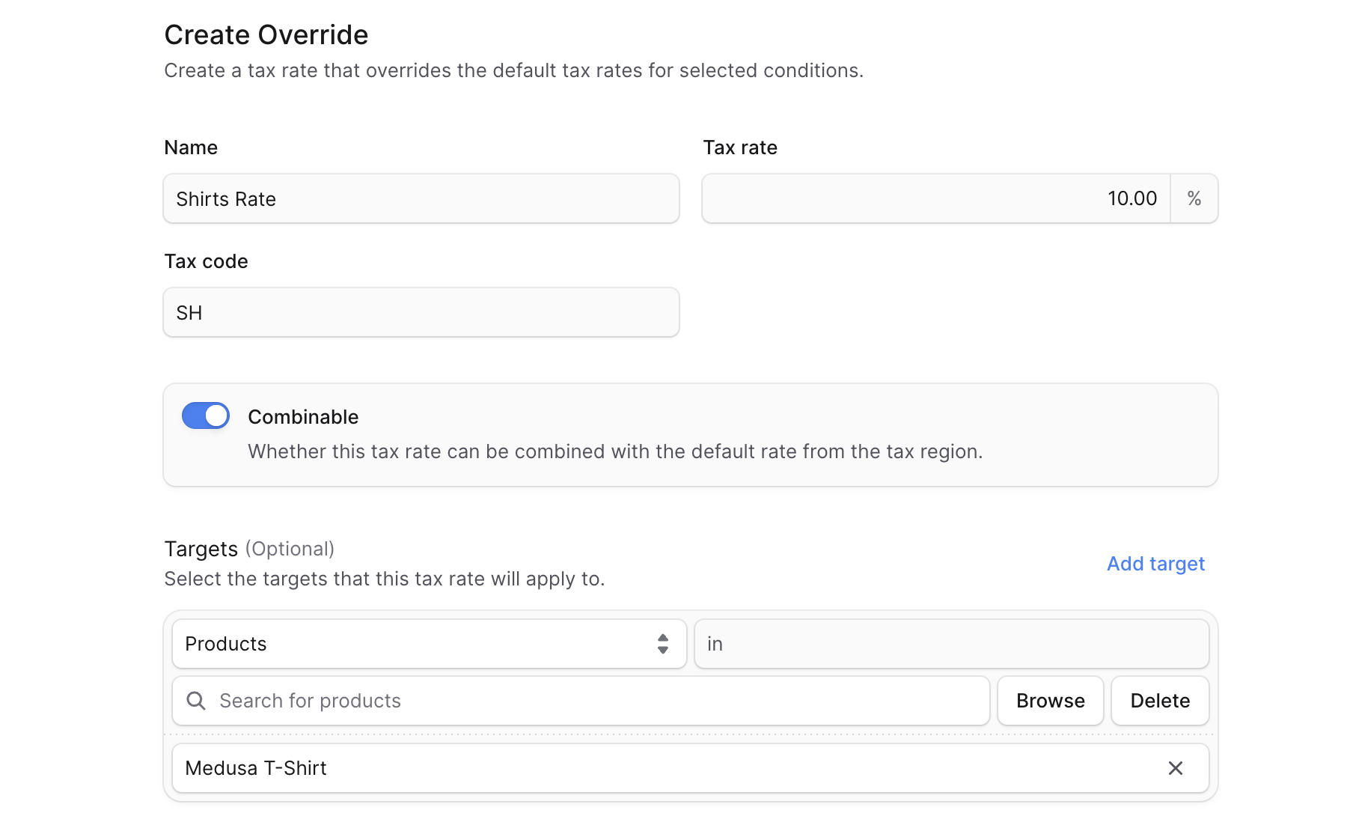Click the Search for products box

pos(591,701)
